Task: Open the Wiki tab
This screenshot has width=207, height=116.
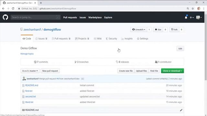Action: point(98,39)
